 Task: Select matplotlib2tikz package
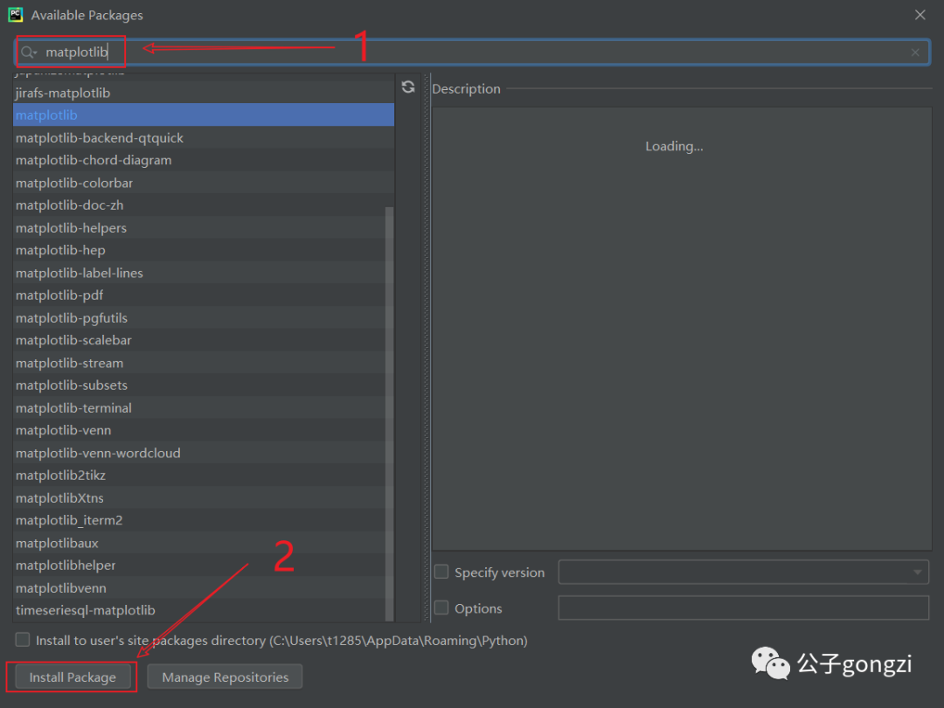coord(198,475)
